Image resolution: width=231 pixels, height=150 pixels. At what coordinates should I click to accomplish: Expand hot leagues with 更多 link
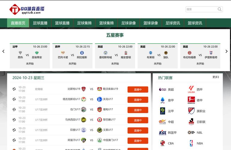[x=216, y=77]
